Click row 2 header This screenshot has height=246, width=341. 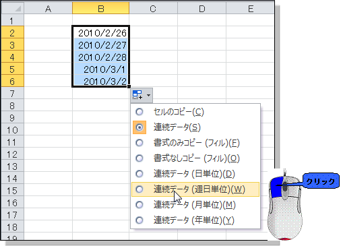pos(13,32)
